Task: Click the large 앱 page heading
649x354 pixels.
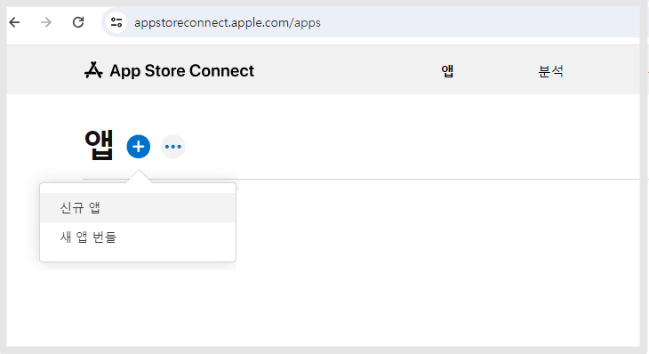Action: (99, 145)
